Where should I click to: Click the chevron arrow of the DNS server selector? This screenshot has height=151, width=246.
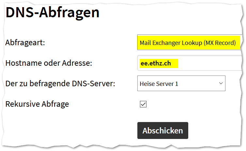click(x=221, y=83)
